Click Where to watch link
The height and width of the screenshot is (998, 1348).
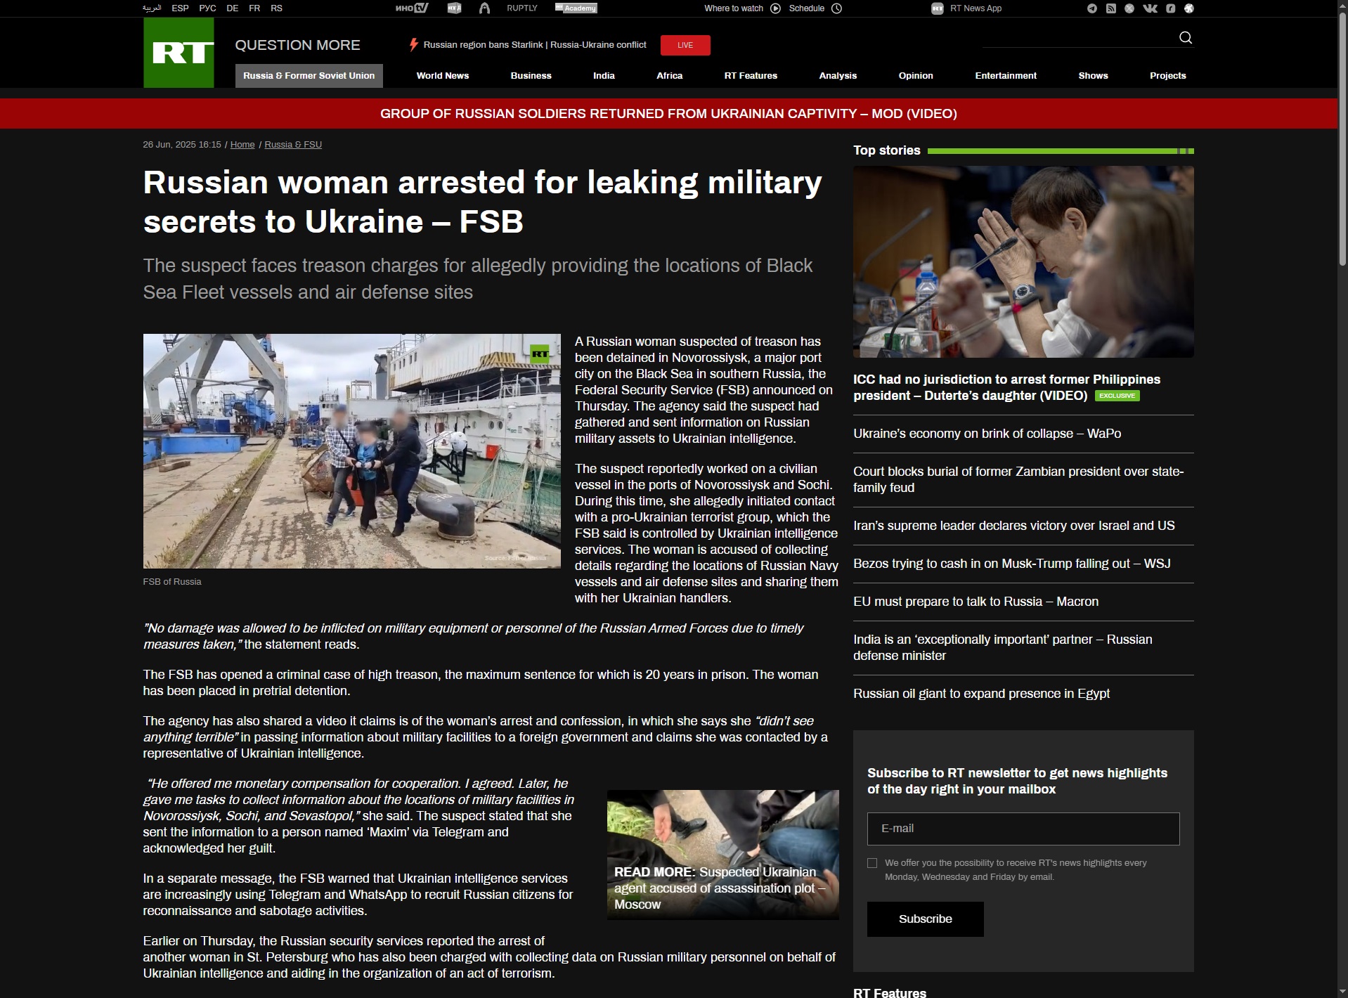point(734,8)
